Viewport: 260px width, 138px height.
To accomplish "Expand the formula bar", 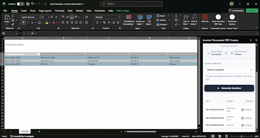I will pos(257,33).
